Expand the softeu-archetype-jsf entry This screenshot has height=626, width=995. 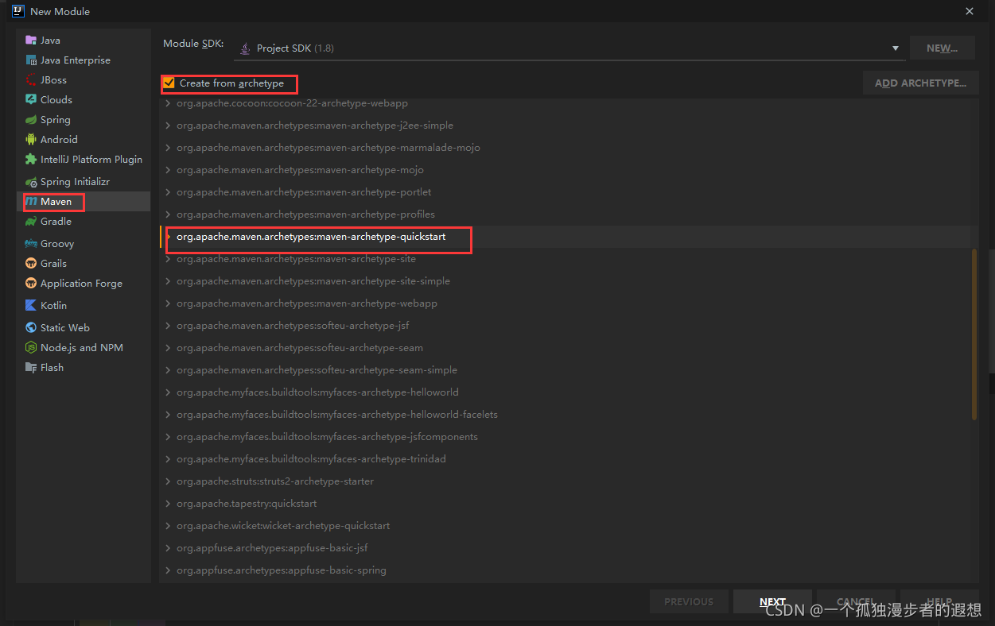pos(168,326)
